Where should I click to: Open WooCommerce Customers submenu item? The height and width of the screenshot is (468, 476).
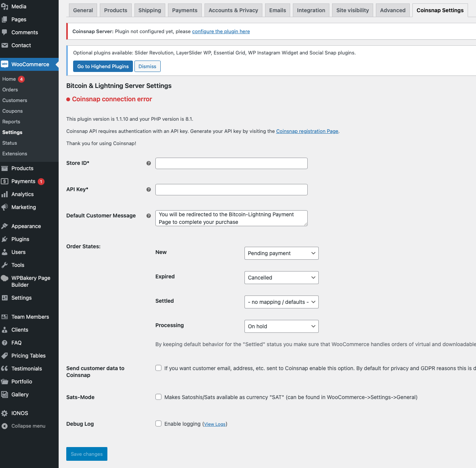click(15, 101)
